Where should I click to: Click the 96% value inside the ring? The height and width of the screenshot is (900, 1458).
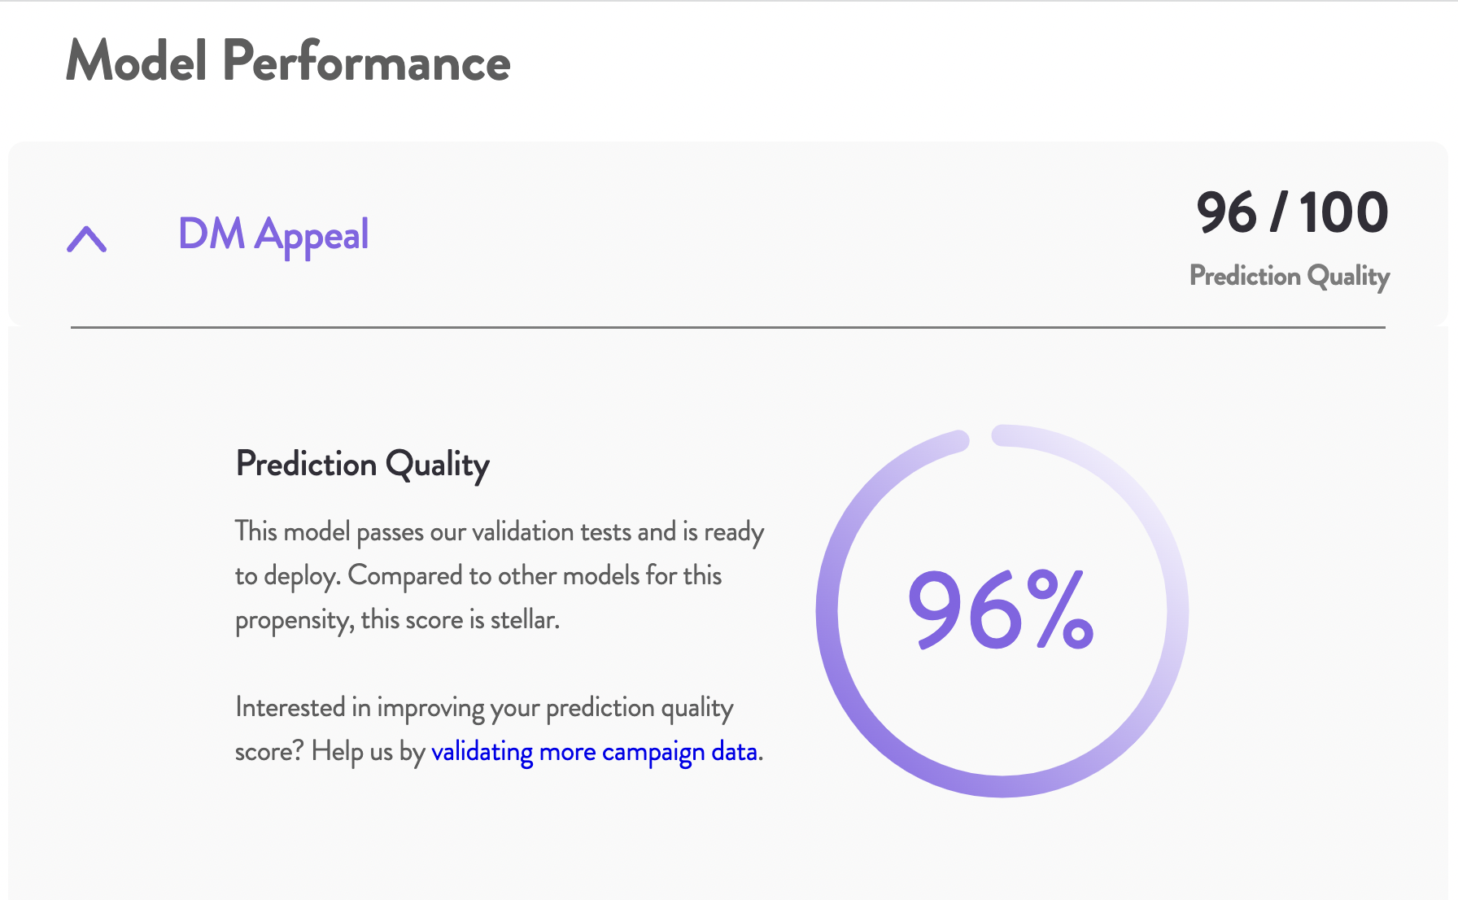click(x=1001, y=609)
